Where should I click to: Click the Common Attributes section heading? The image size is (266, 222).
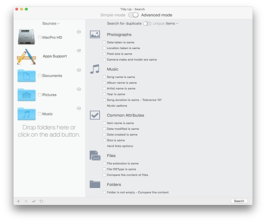tap(125, 115)
